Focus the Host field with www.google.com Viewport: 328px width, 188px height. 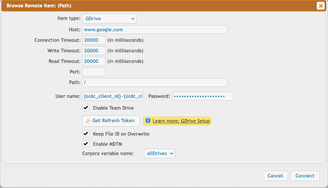(x=155, y=30)
